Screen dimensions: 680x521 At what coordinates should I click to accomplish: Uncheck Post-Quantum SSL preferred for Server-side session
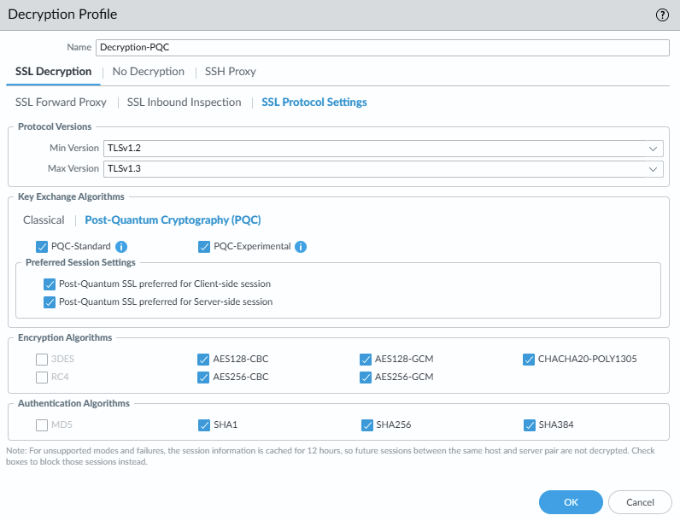click(x=49, y=301)
